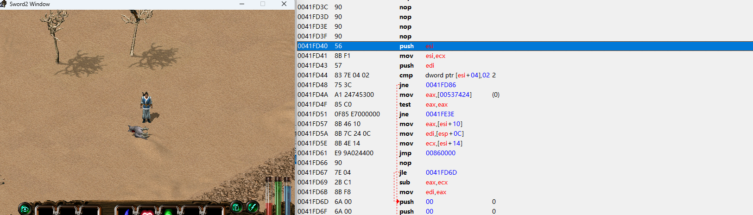
Task: Select the highlighted row at address 0041FD40
Action: [x=525, y=46]
